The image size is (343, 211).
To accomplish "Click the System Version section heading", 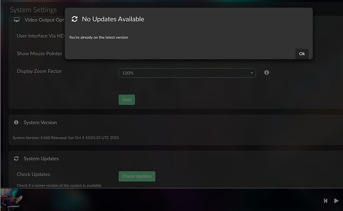I will (x=40, y=122).
